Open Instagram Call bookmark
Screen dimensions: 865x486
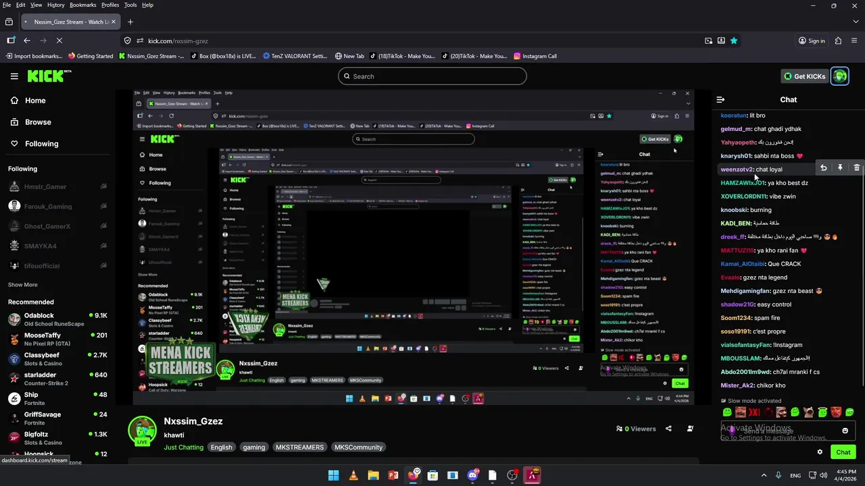535,56
